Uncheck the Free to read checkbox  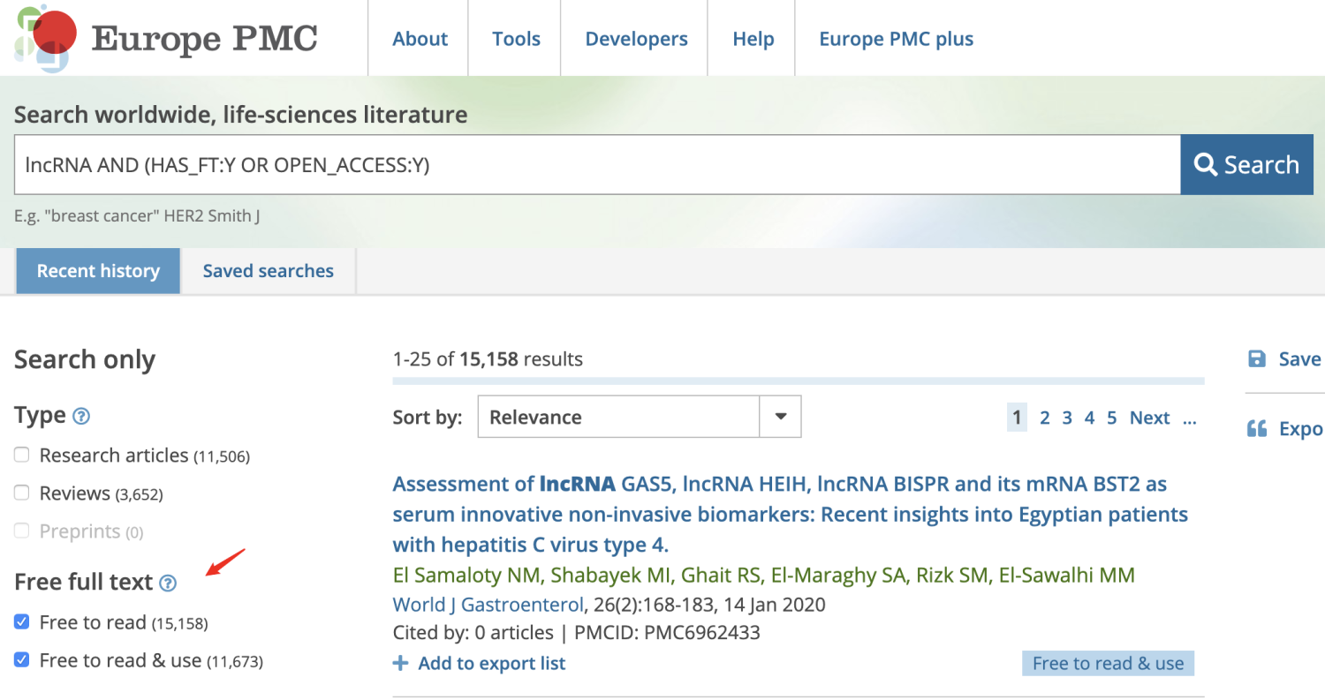coord(22,622)
